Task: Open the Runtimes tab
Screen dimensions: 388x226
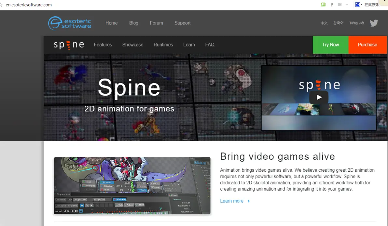Action: click(163, 45)
